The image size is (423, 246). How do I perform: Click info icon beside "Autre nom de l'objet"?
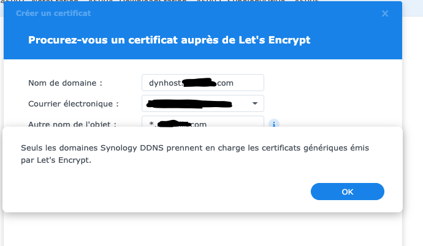[x=274, y=124]
